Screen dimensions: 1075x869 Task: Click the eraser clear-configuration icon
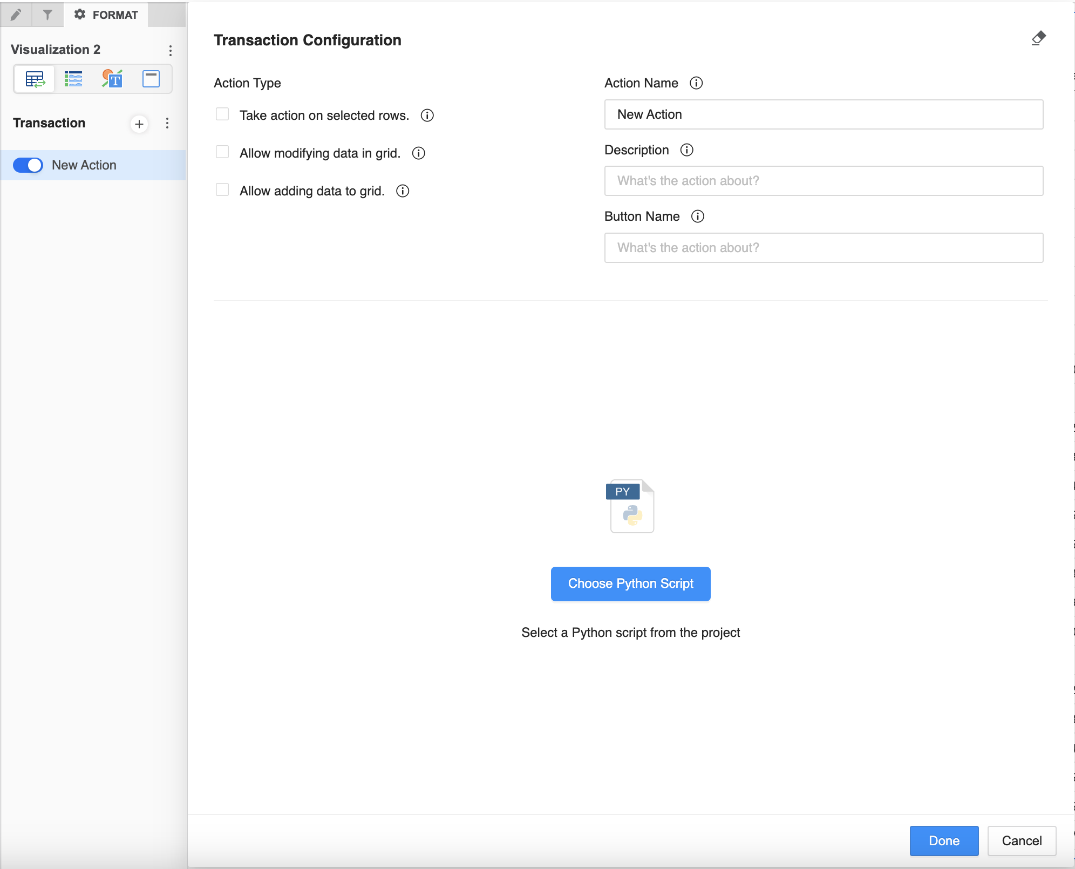[1038, 38]
